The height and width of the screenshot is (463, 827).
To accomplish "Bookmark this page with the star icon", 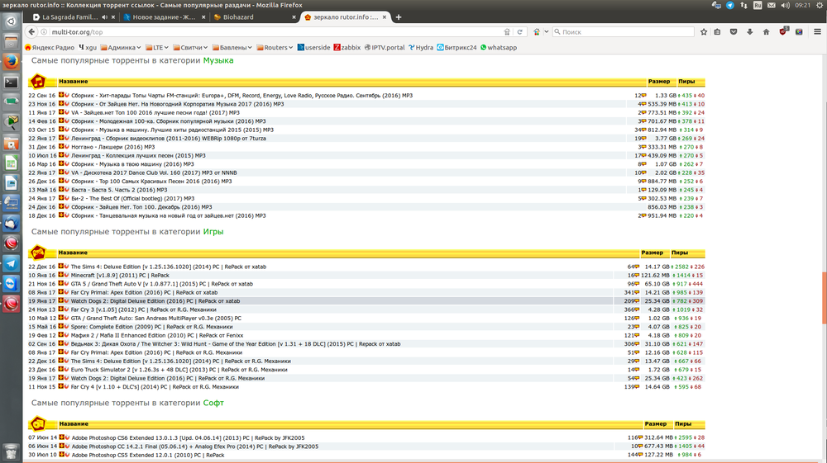I will coord(704,32).
